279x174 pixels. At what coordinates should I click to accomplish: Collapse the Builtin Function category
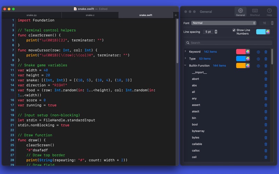click(185, 65)
